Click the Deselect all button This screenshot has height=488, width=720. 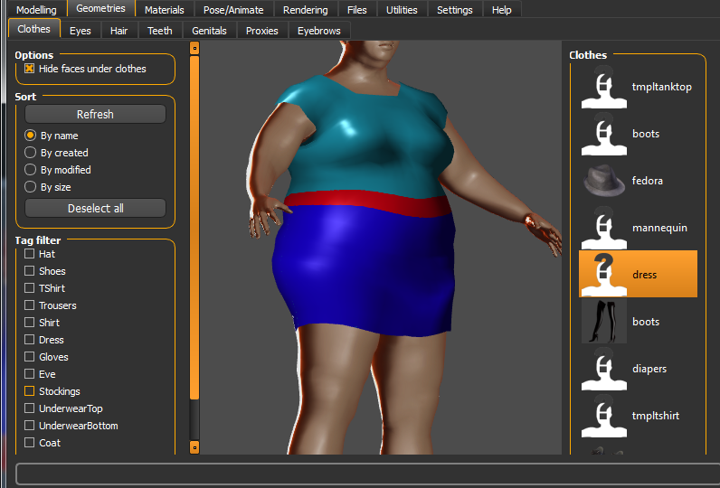[x=95, y=208]
